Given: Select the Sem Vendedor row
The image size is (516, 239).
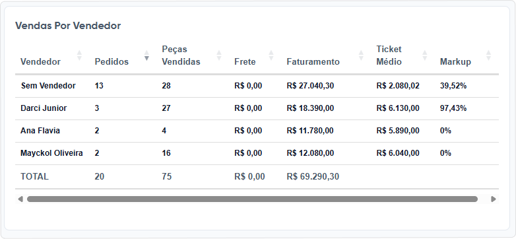Looking at the screenshot, I should point(257,86).
